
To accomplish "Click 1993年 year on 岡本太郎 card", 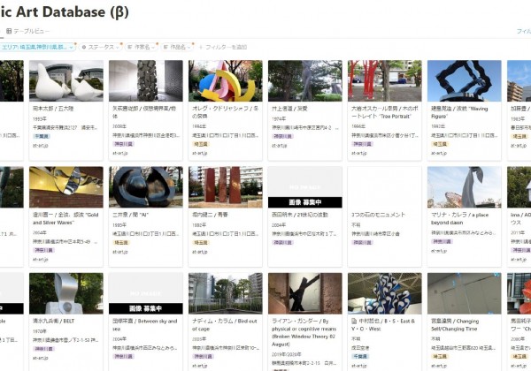I will [40, 119].
